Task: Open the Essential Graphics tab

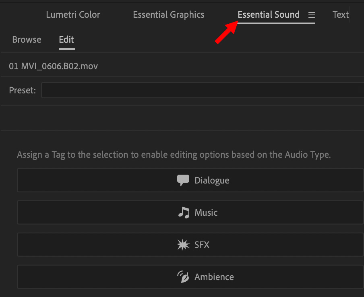Action: 169,15
